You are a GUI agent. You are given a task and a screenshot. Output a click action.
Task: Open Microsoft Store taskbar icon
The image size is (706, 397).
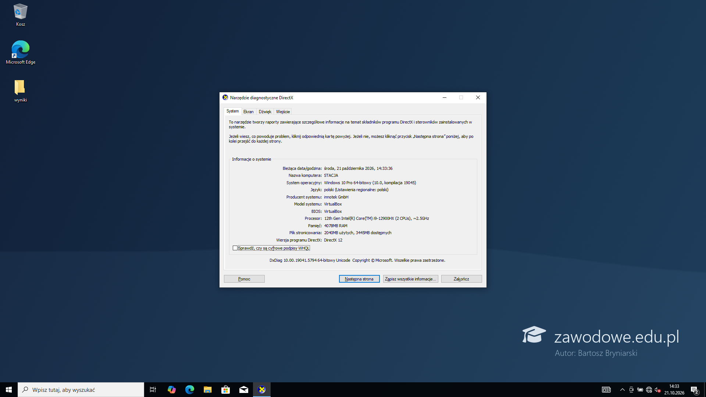[x=226, y=390]
